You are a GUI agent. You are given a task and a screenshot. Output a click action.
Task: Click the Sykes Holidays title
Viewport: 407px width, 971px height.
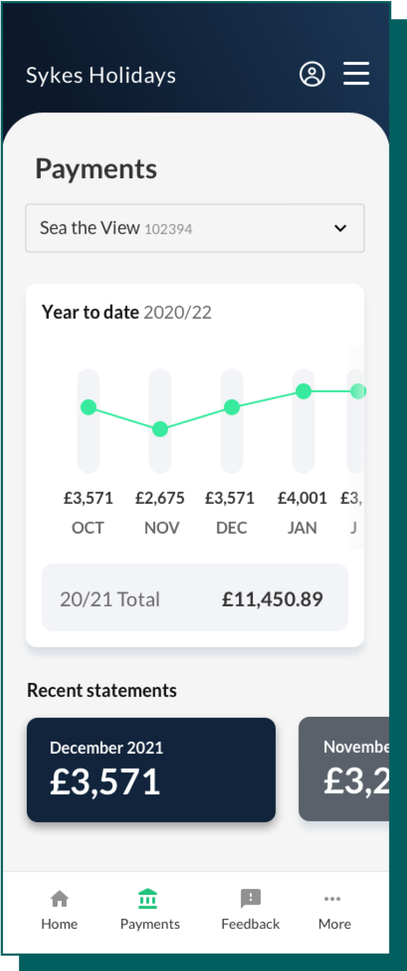pos(101,75)
